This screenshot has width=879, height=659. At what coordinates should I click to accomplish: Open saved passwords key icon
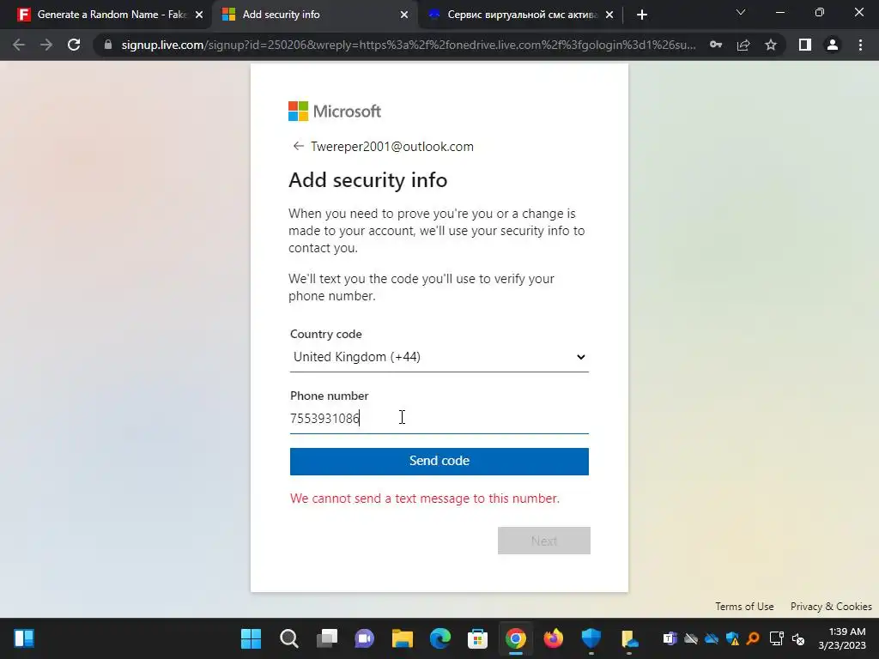(716, 45)
